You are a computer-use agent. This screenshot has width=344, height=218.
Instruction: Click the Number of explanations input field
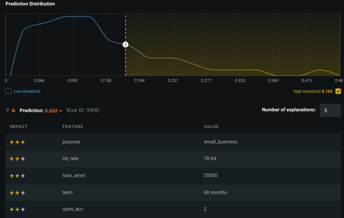pyautogui.click(x=330, y=111)
